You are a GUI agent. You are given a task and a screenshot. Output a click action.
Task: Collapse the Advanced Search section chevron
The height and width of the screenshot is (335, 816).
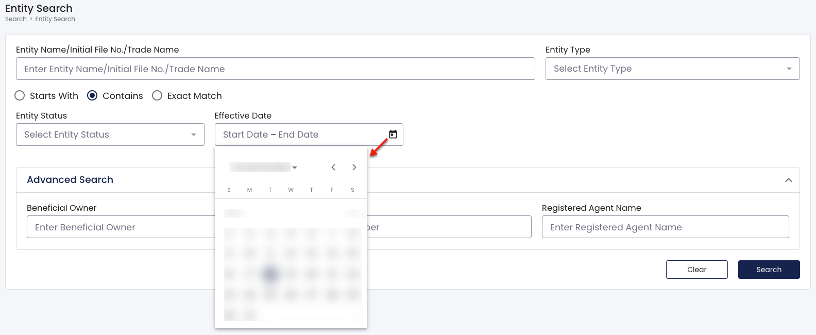pos(788,180)
